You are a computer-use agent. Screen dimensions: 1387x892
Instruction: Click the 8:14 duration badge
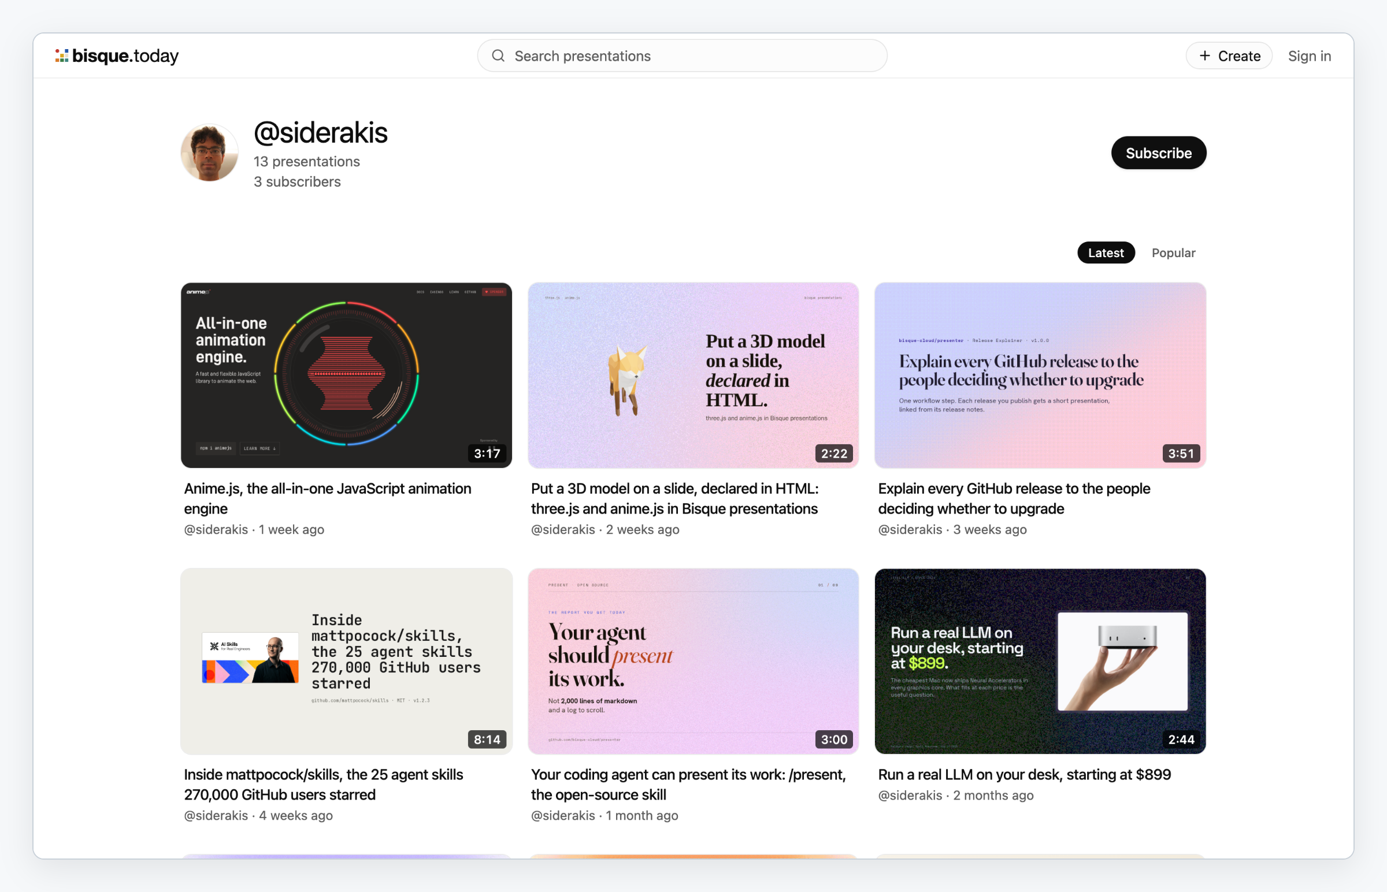pos(487,739)
